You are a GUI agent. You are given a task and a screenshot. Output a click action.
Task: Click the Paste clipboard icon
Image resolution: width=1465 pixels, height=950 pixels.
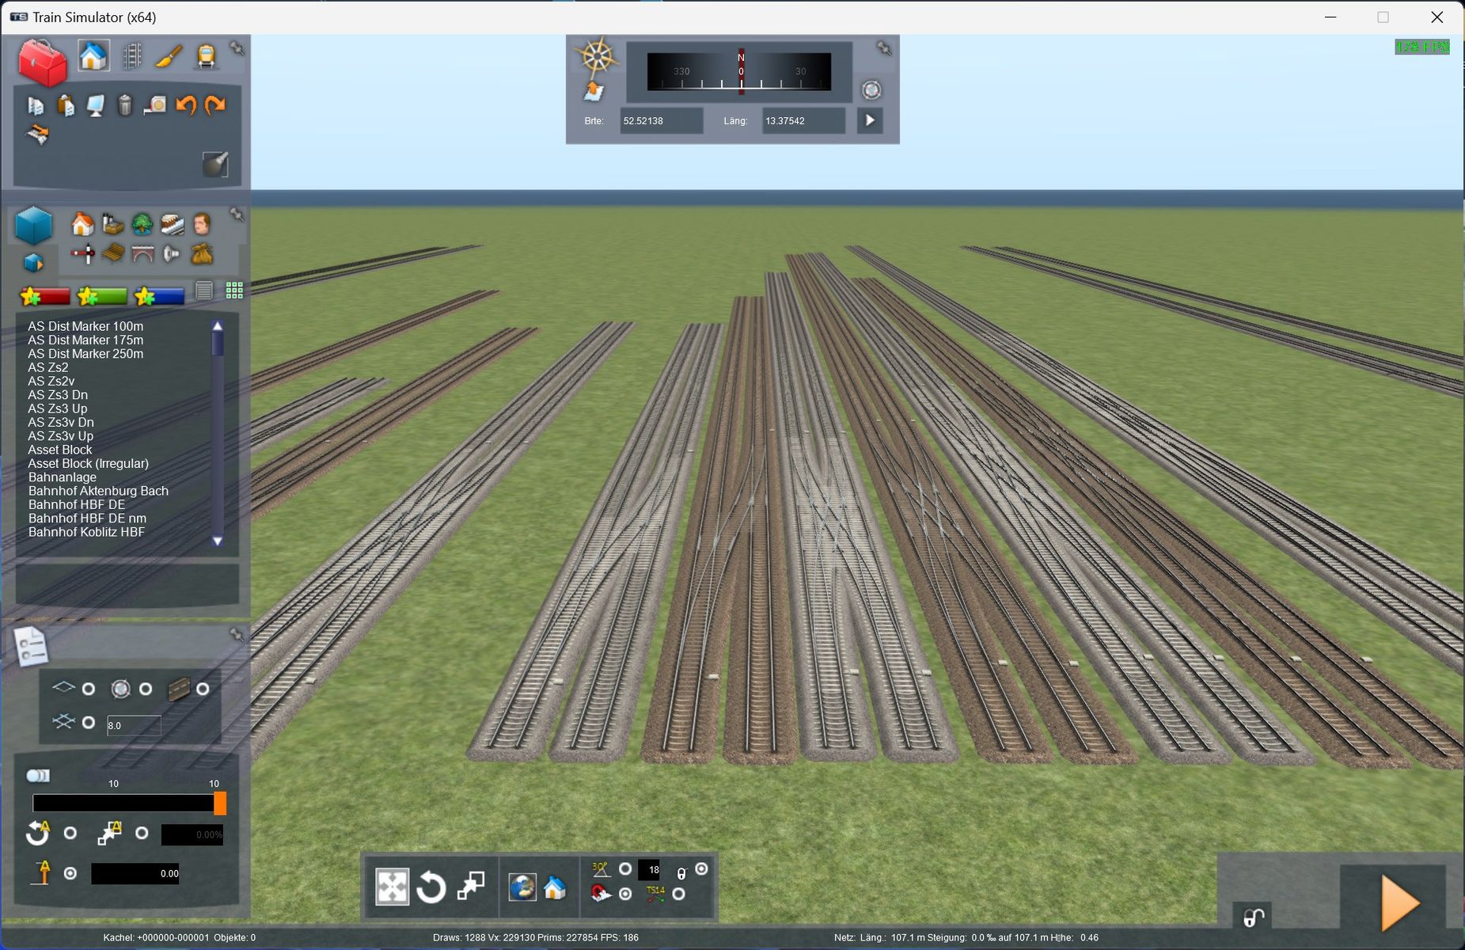66,105
